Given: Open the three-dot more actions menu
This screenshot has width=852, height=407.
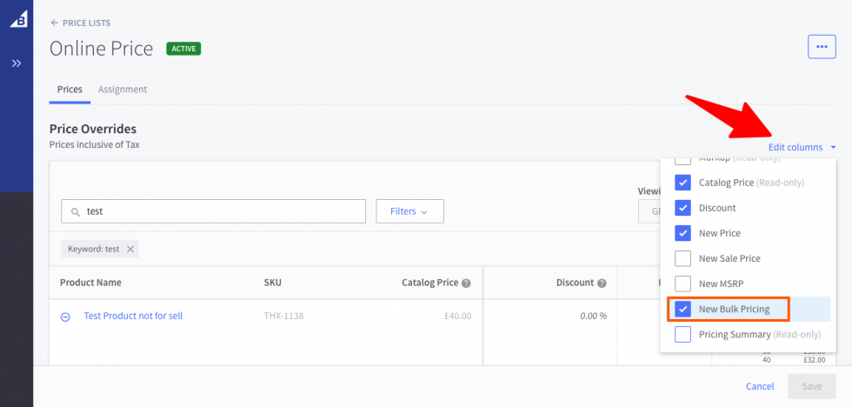Looking at the screenshot, I should (822, 47).
